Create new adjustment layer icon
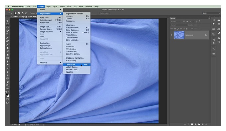The width and height of the screenshot is (226, 131). click(x=195, y=124)
